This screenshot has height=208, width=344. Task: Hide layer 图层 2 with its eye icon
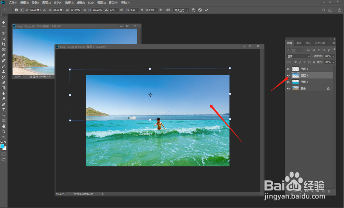(288, 69)
